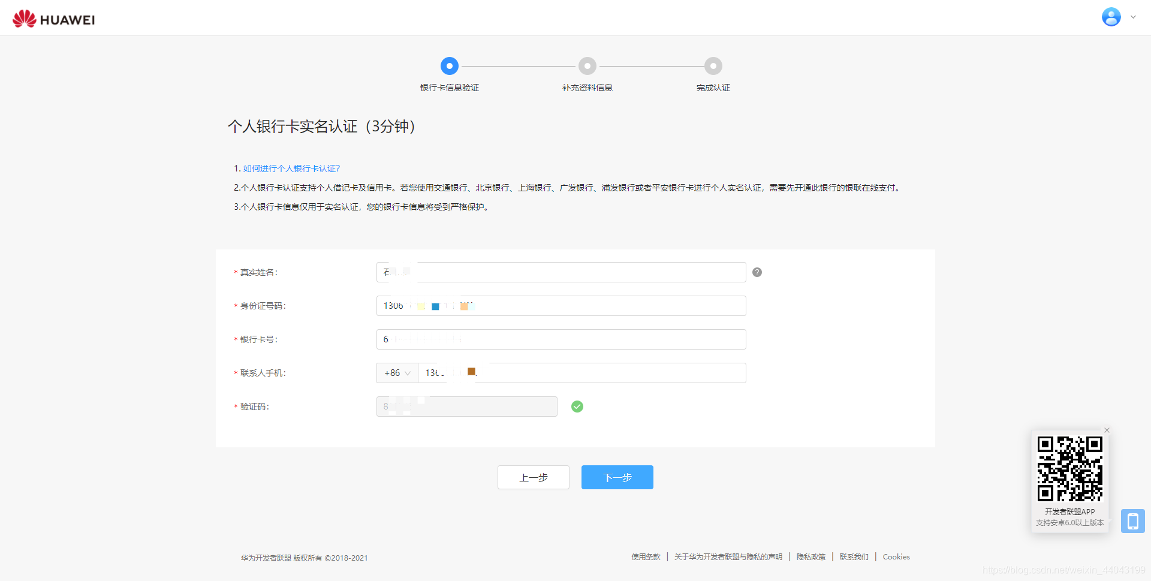The width and height of the screenshot is (1151, 581).
Task: Click the green verification checkmark icon
Action: click(x=577, y=407)
